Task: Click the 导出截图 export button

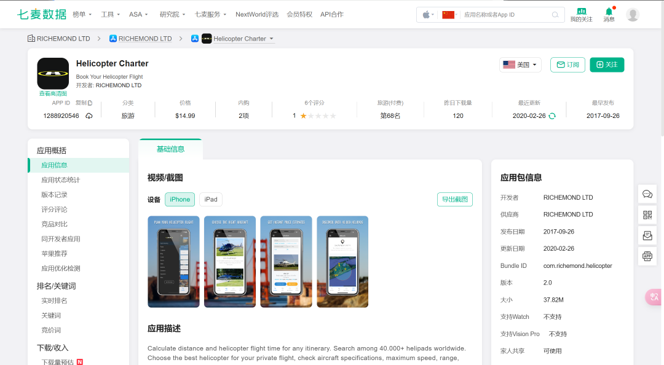Action: [x=455, y=200]
